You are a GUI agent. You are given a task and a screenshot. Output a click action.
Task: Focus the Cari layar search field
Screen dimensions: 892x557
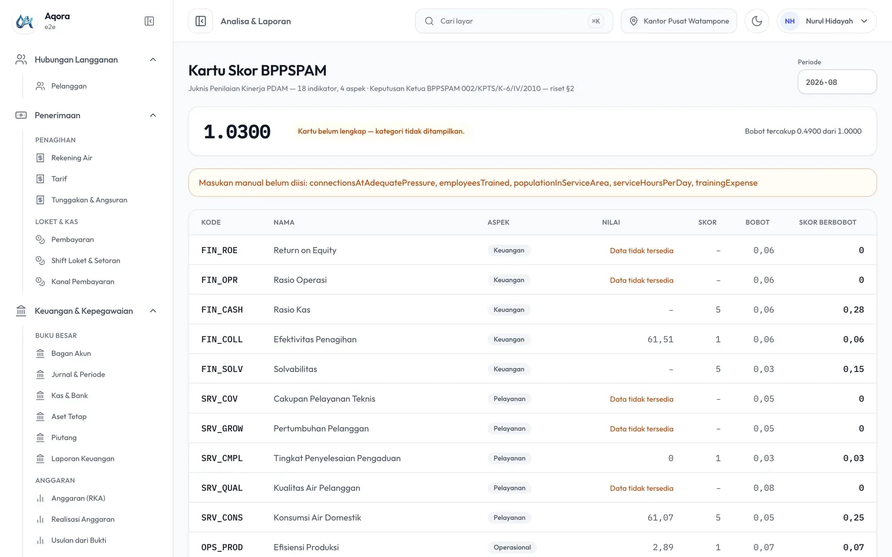click(514, 21)
